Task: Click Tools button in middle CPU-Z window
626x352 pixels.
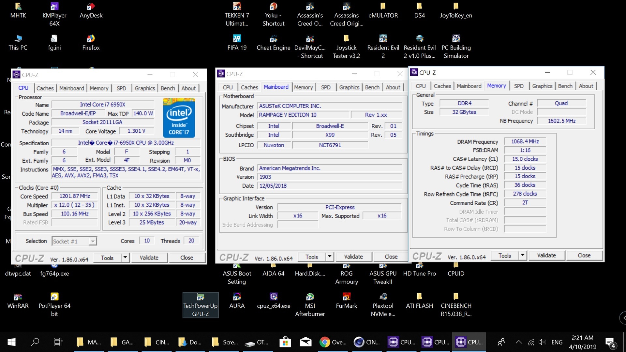Action: click(312, 257)
